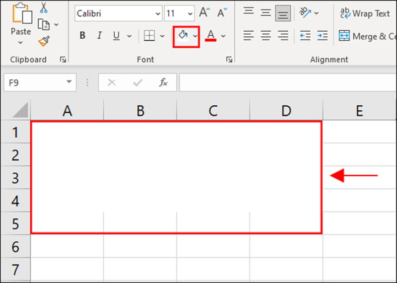Toggle Bold formatting
Screen dimensions: 397x283
82,35
